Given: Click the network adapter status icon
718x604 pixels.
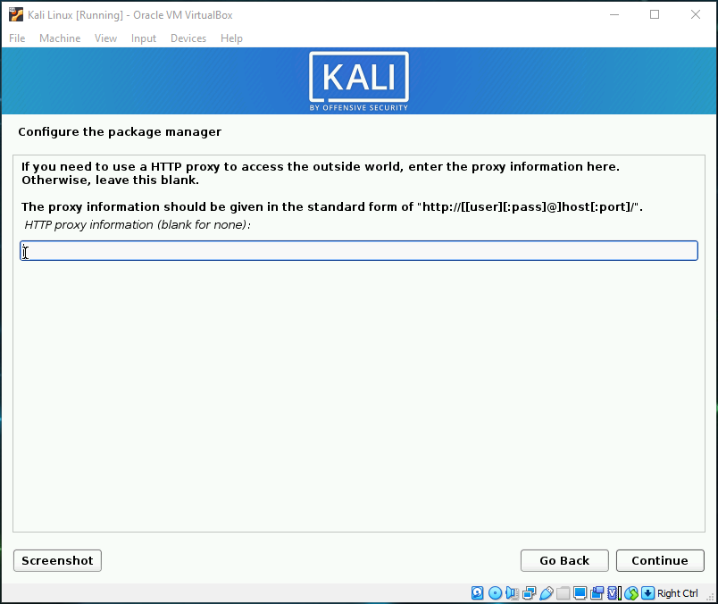Looking at the screenshot, I should pyautogui.click(x=529, y=593).
